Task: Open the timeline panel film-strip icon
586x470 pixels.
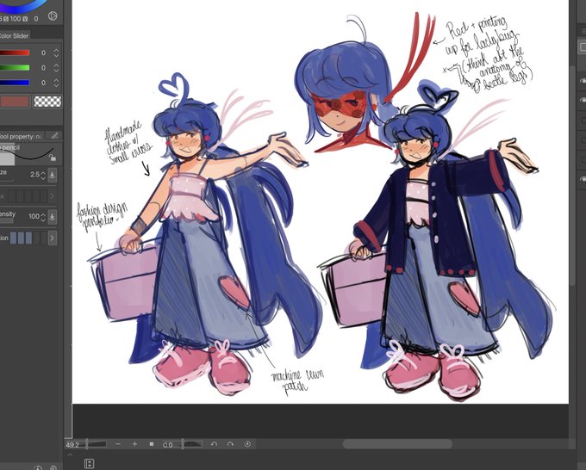Action: pos(90,464)
